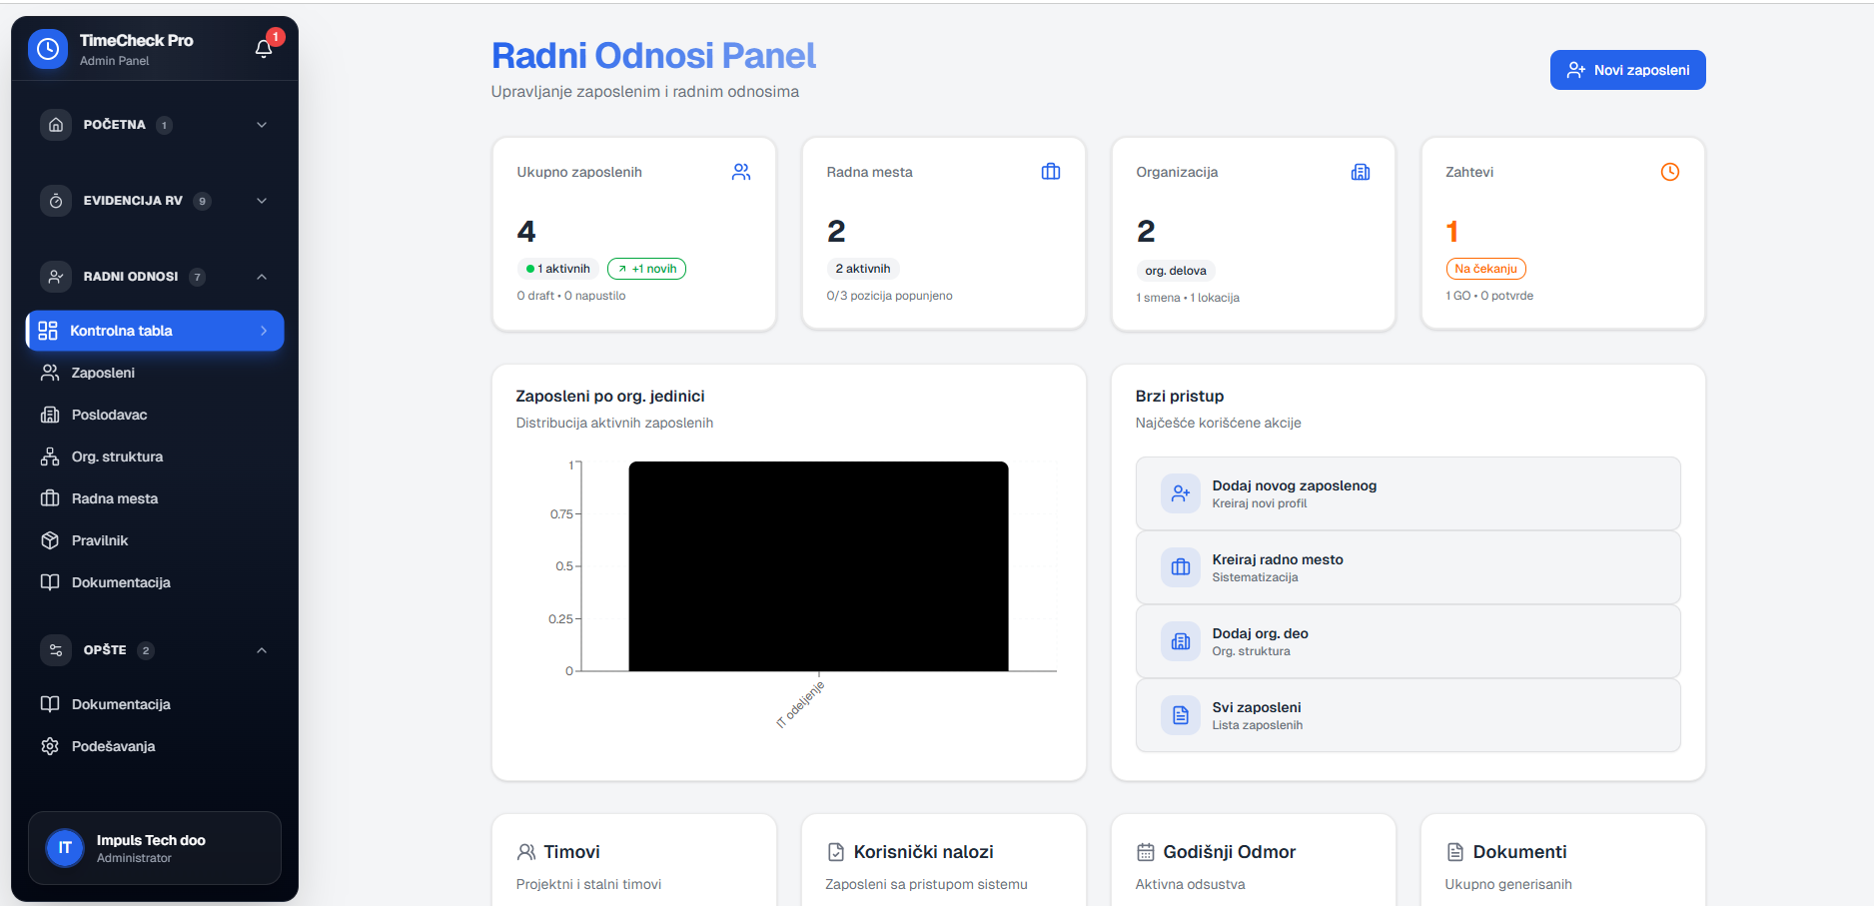1874x906 pixels.
Task: Click the Pravilnik box icon in sidebar
Action: pyautogui.click(x=50, y=540)
